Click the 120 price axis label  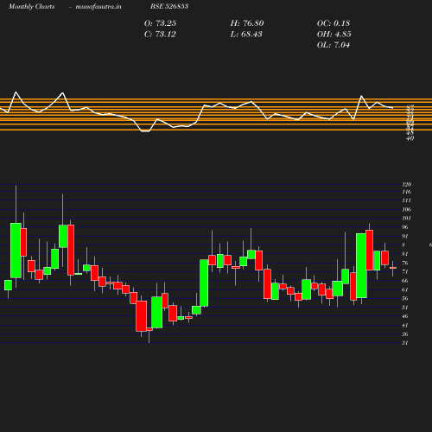(407, 184)
